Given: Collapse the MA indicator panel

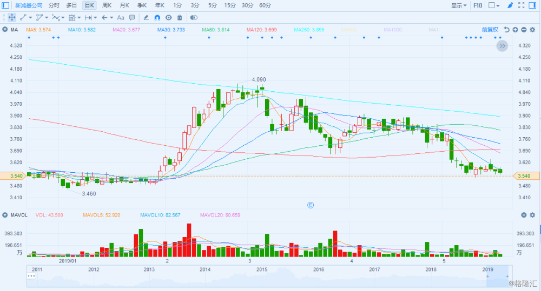Looking at the screenshot, I should 5,30.
